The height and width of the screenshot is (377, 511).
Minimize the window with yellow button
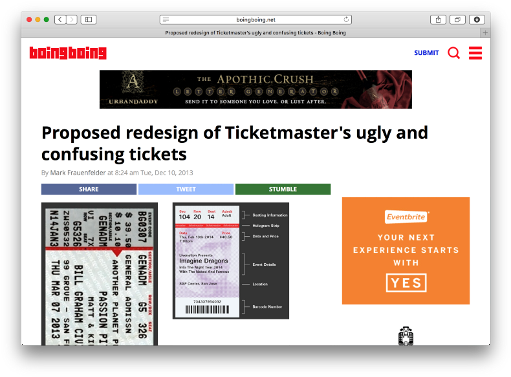click(38, 19)
